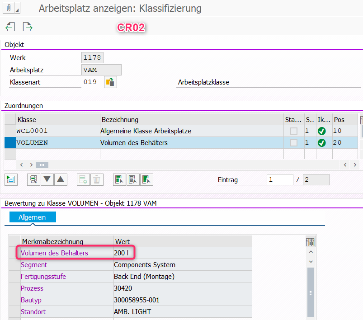Click the green checkmark in the VOLUMEN row
Viewport: 363px width, 320px height.
(x=321, y=143)
